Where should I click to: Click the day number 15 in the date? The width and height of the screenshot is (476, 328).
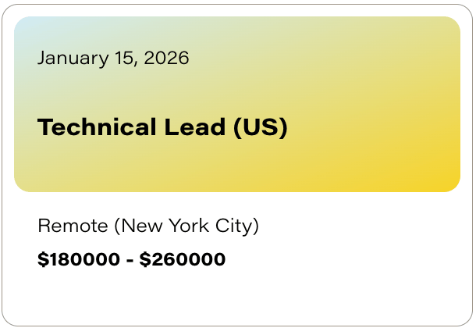click(123, 58)
